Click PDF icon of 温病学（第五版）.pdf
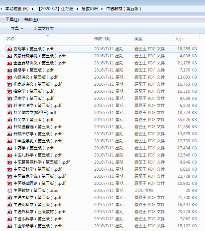Screen dimensions: 205x231 pos(9,98)
